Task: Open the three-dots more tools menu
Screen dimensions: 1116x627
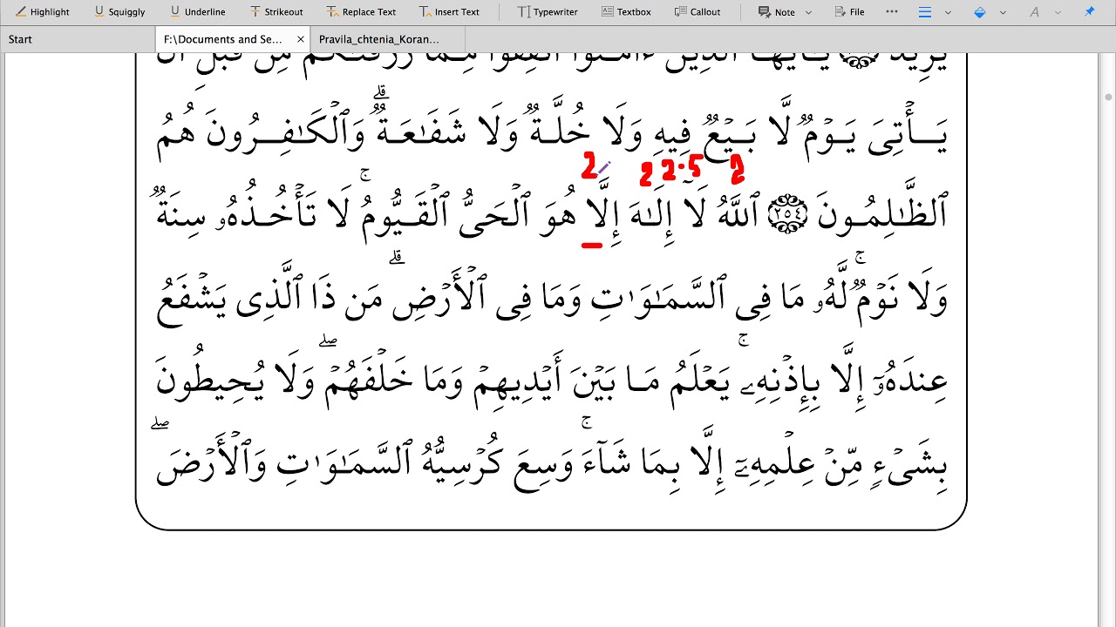Action: 891,12
